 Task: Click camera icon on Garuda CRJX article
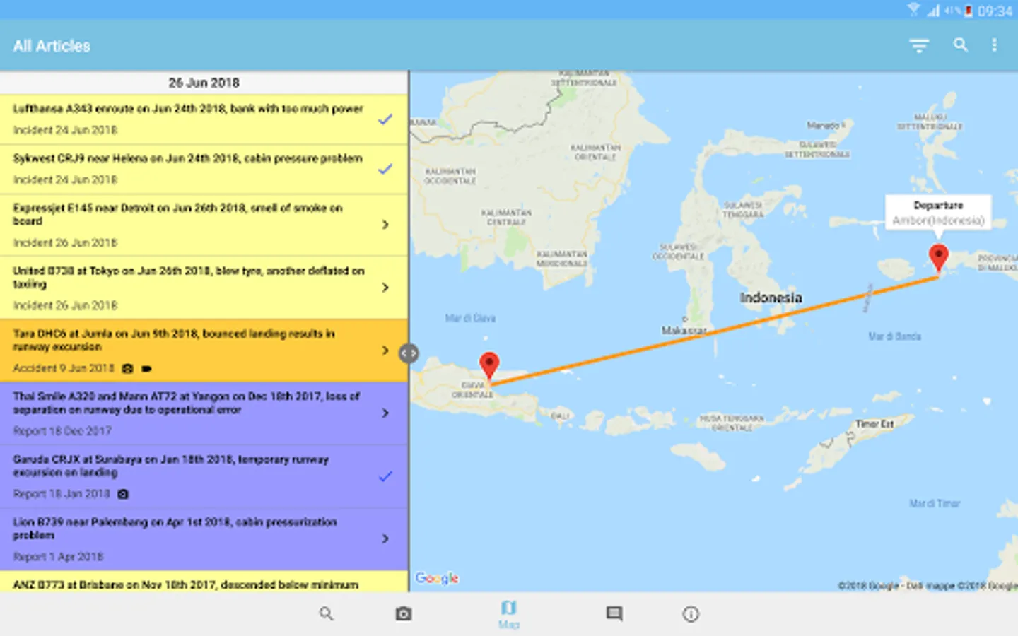123,494
